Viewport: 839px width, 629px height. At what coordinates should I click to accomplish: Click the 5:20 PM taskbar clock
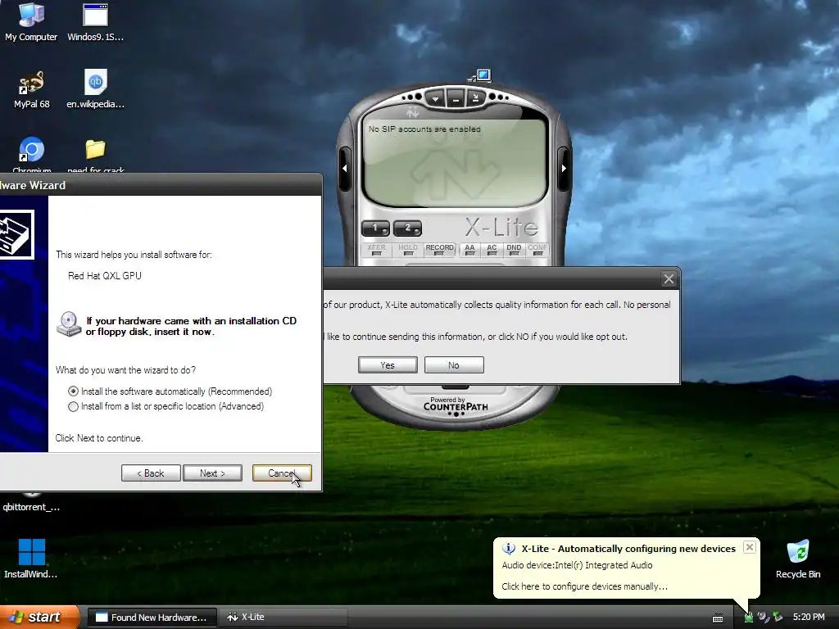point(809,618)
